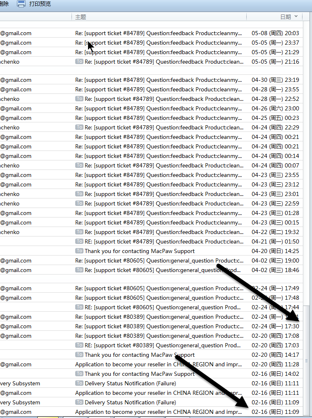Click the 日期 column header text
The width and height of the screenshot is (312, 418).
coord(286,17)
